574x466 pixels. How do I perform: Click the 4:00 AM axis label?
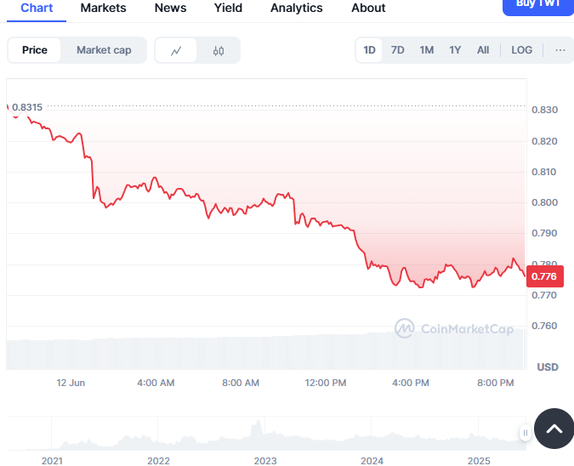(156, 383)
